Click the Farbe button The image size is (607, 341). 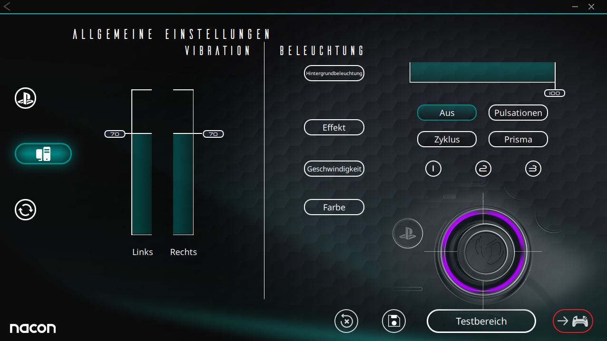click(x=334, y=208)
